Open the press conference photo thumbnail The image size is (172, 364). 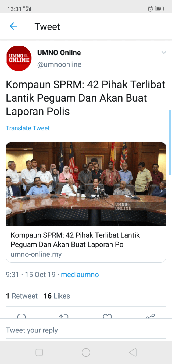click(86, 184)
